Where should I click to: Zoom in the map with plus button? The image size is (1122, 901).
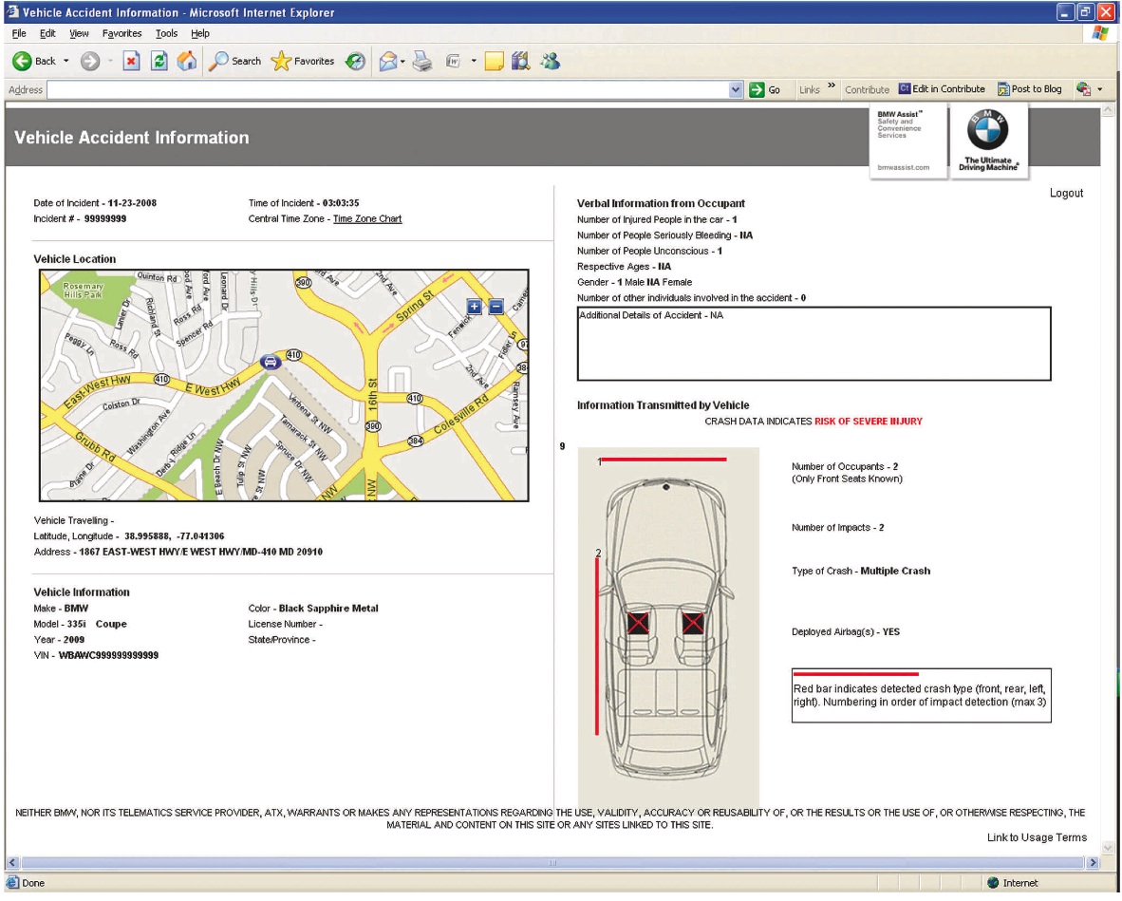pos(475,307)
